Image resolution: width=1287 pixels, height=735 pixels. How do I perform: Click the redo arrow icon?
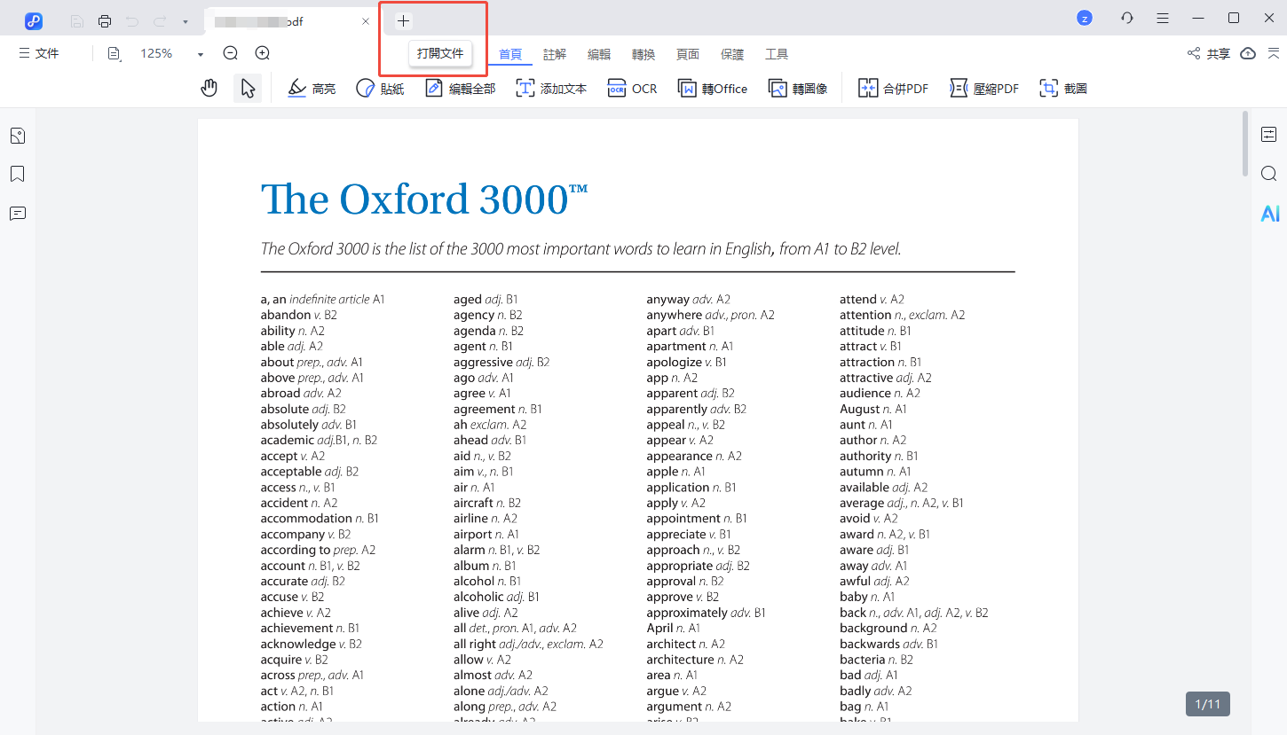coord(160,20)
